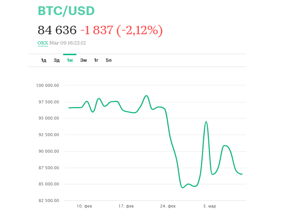291x220 pixels.
Task: Click the 90 000.00 y-axis label
Action: click(x=49, y=151)
